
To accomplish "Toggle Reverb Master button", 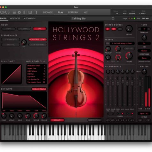I will 129,49.
